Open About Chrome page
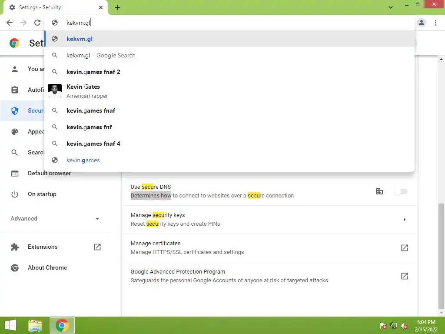This screenshot has height=334, width=445. (x=55, y=267)
